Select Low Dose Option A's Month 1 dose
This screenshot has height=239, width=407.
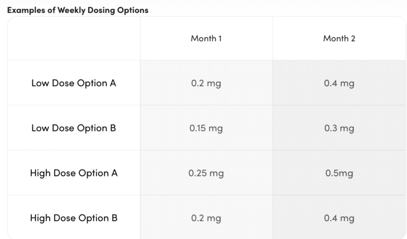pos(206,83)
